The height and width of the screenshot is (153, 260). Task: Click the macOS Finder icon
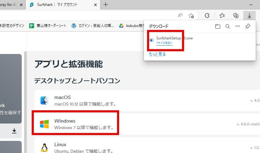click(x=44, y=100)
